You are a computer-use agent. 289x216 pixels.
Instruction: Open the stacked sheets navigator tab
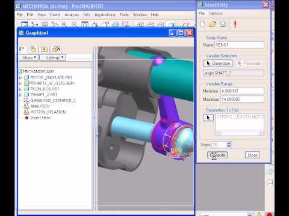(33, 49)
